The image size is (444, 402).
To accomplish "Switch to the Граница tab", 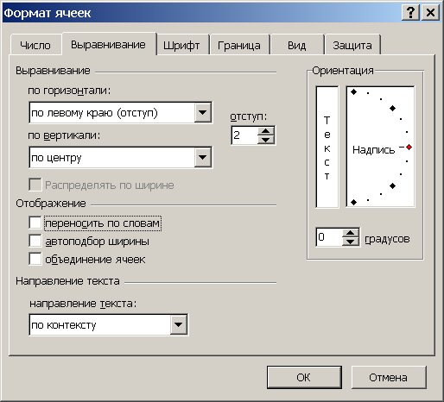I will pos(239,45).
